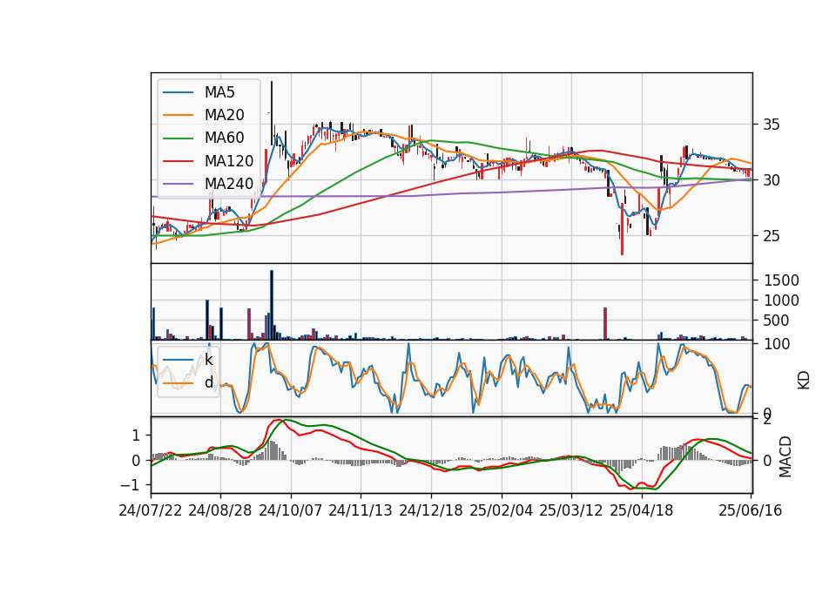This screenshot has height=601, width=836.
Task: Click the 1 tick on MACD left axis
Action: (x=136, y=436)
